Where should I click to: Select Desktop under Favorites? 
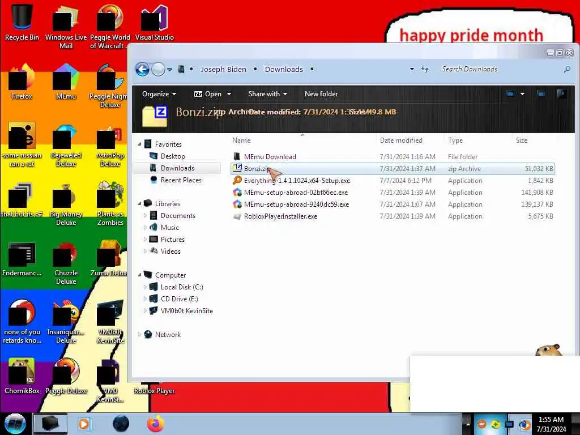pos(173,156)
